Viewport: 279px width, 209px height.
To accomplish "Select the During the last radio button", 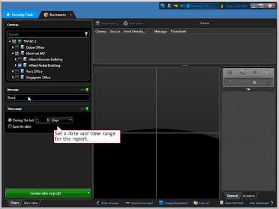I will point(10,120).
